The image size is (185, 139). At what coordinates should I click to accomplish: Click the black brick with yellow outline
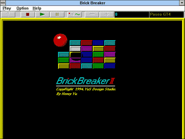75,54
